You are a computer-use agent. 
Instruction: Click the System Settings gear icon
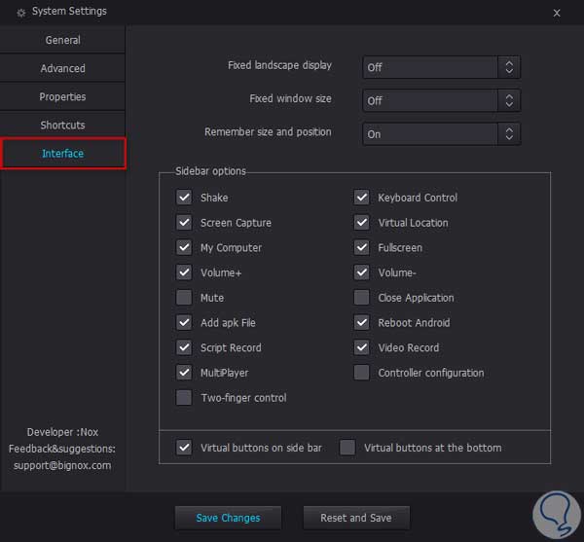(x=21, y=13)
